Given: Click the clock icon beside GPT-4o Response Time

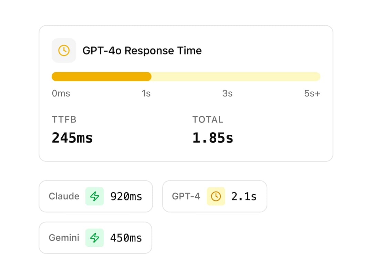Looking at the screenshot, I should 64,51.
